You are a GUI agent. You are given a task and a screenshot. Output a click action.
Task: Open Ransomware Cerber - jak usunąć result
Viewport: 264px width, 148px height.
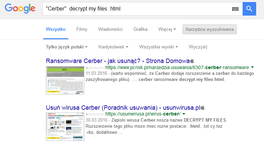click(x=118, y=61)
